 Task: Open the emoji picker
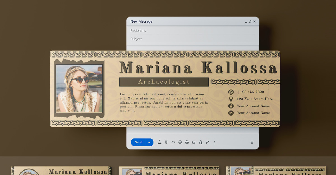tap(180, 142)
